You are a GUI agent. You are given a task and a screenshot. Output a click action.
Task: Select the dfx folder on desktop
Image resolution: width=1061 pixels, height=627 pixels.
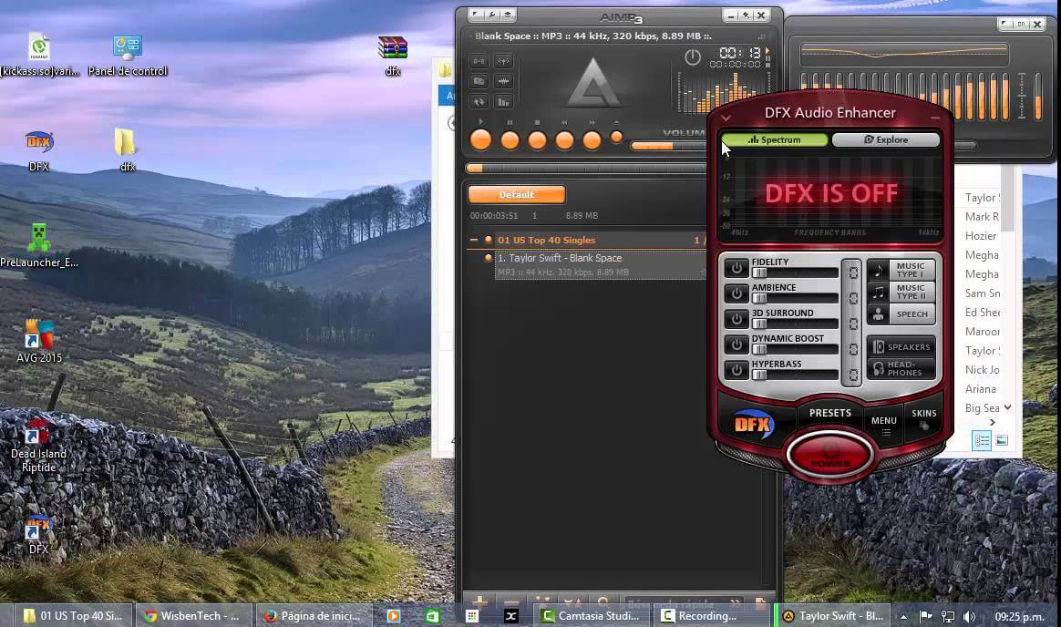coord(127,150)
